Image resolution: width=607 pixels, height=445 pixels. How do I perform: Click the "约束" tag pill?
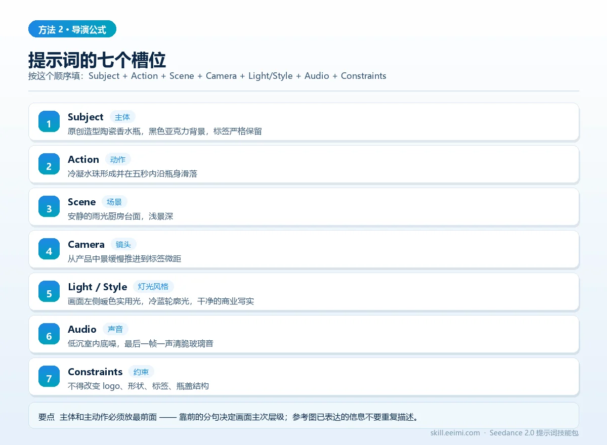(141, 372)
